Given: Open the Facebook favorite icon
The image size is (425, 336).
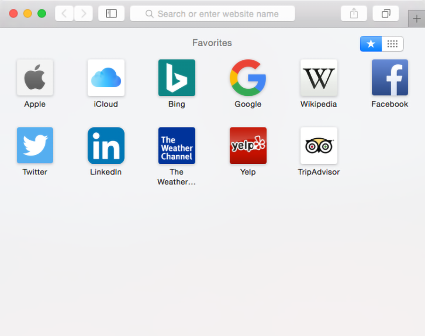Looking at the screenshot, I should pos(390,78).
